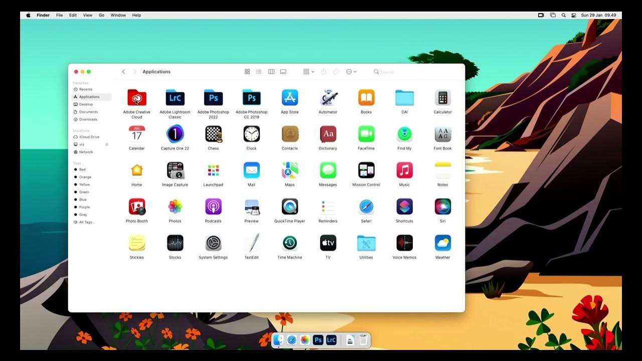Select the Automator app icon

pos(328,98)
